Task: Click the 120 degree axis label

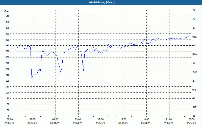Action: pyautogui.click(x=8, y=92)
